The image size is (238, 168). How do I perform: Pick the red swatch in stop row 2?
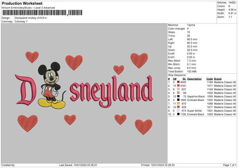178,86
